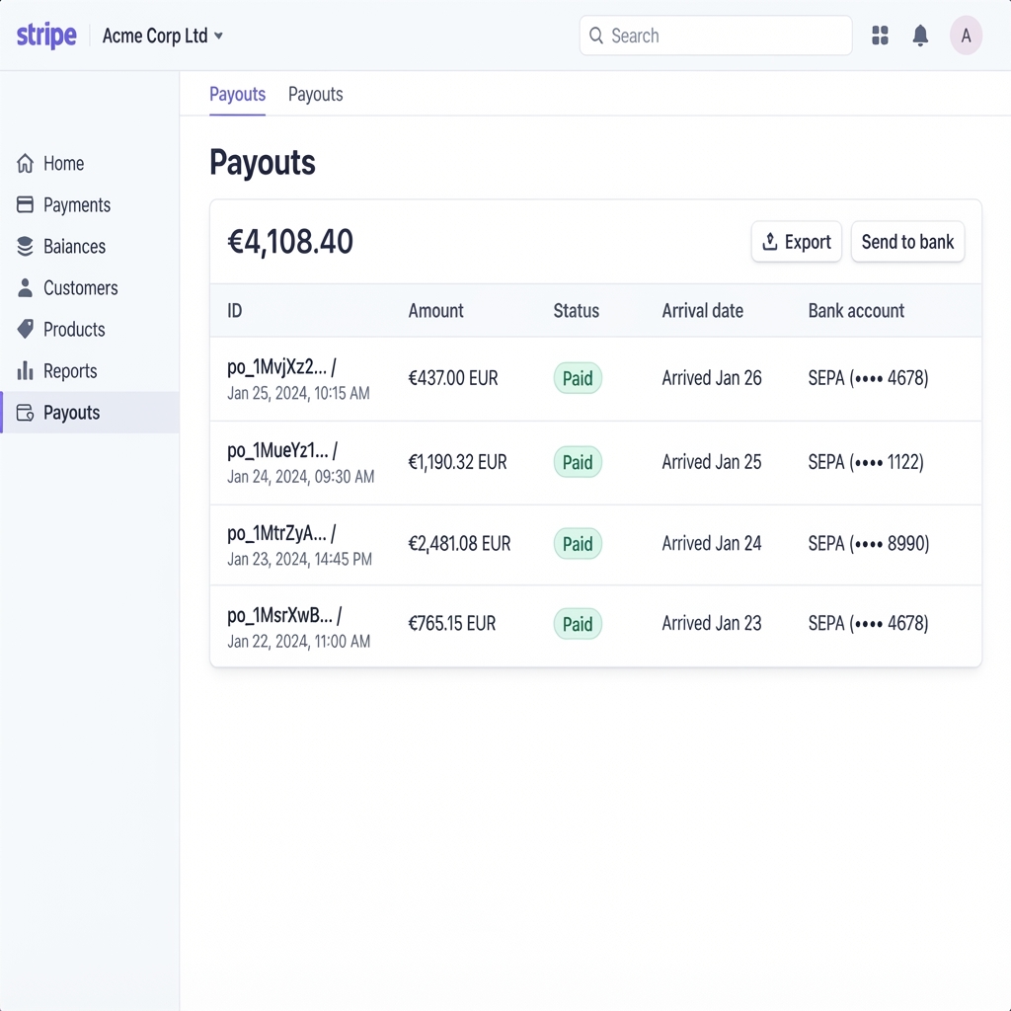This screenshot has width=1011, height=1011.
Task: Click the Payments card icon
Action: [25, 205]
